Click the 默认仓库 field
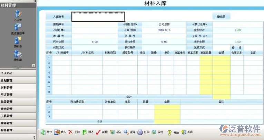264x140 pixels. pyautogui.click(x=237, y=24)
